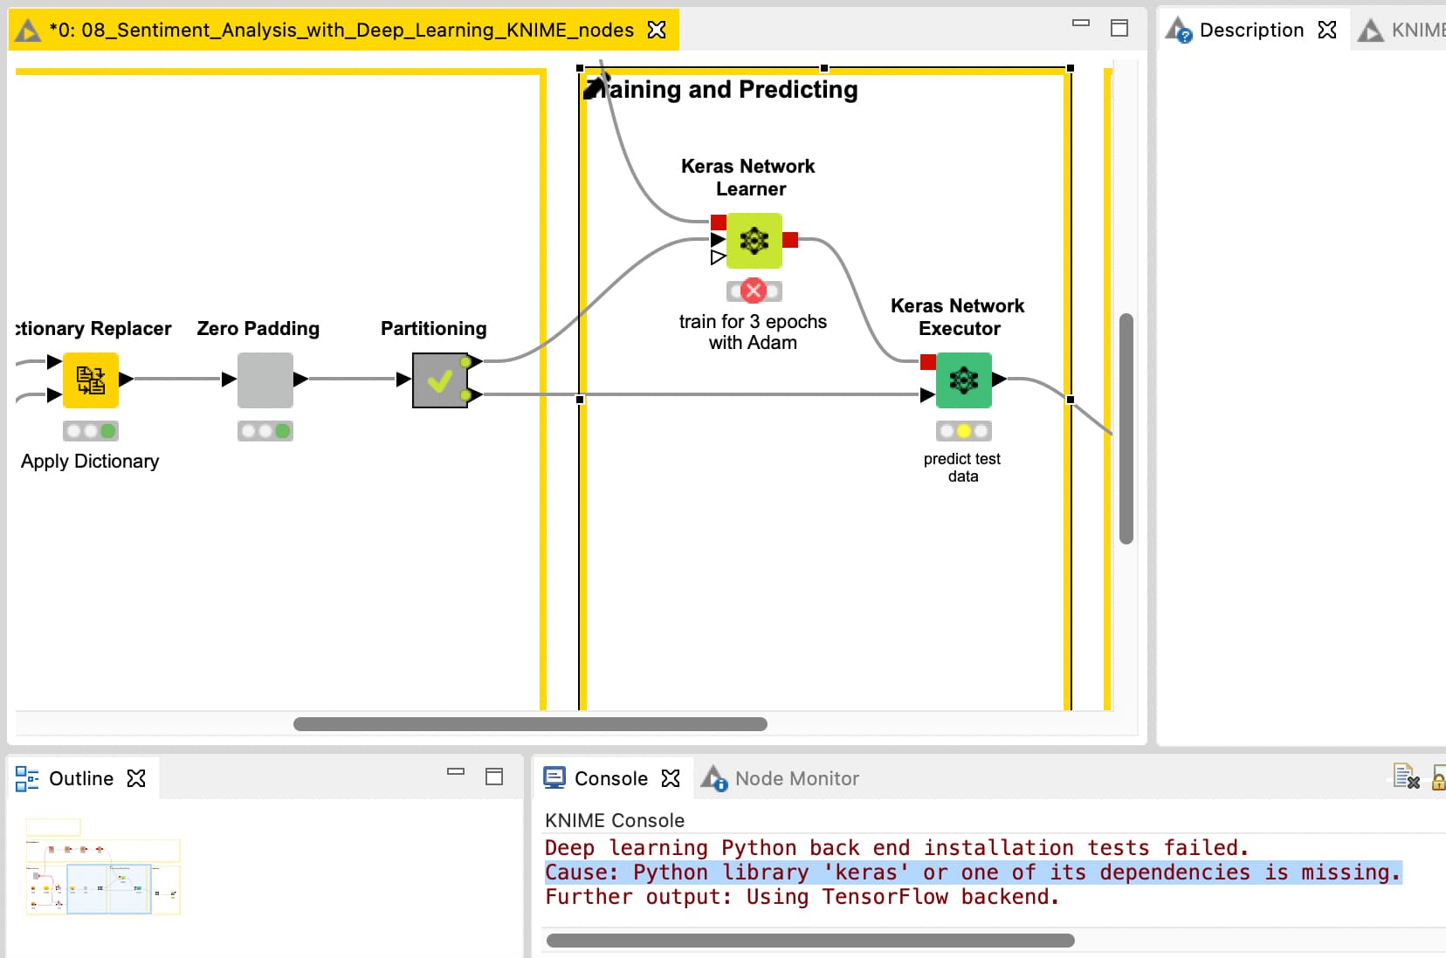The width and height of the screenshot is (1446, 958).
Task: Click the highlighted 'Cause: Python library keras' line
Action: click(973, 872)
